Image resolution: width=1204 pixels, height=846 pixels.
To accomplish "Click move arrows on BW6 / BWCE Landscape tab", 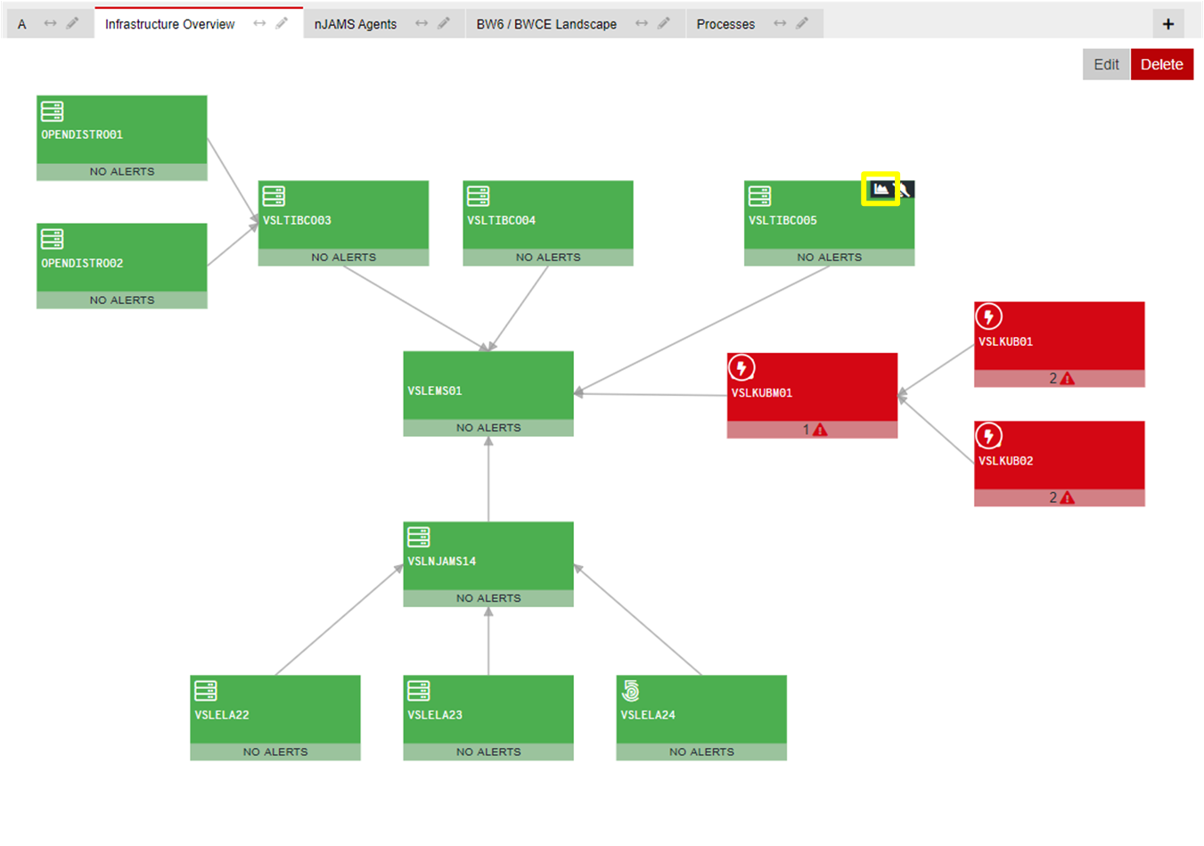I will click(642, 23).
